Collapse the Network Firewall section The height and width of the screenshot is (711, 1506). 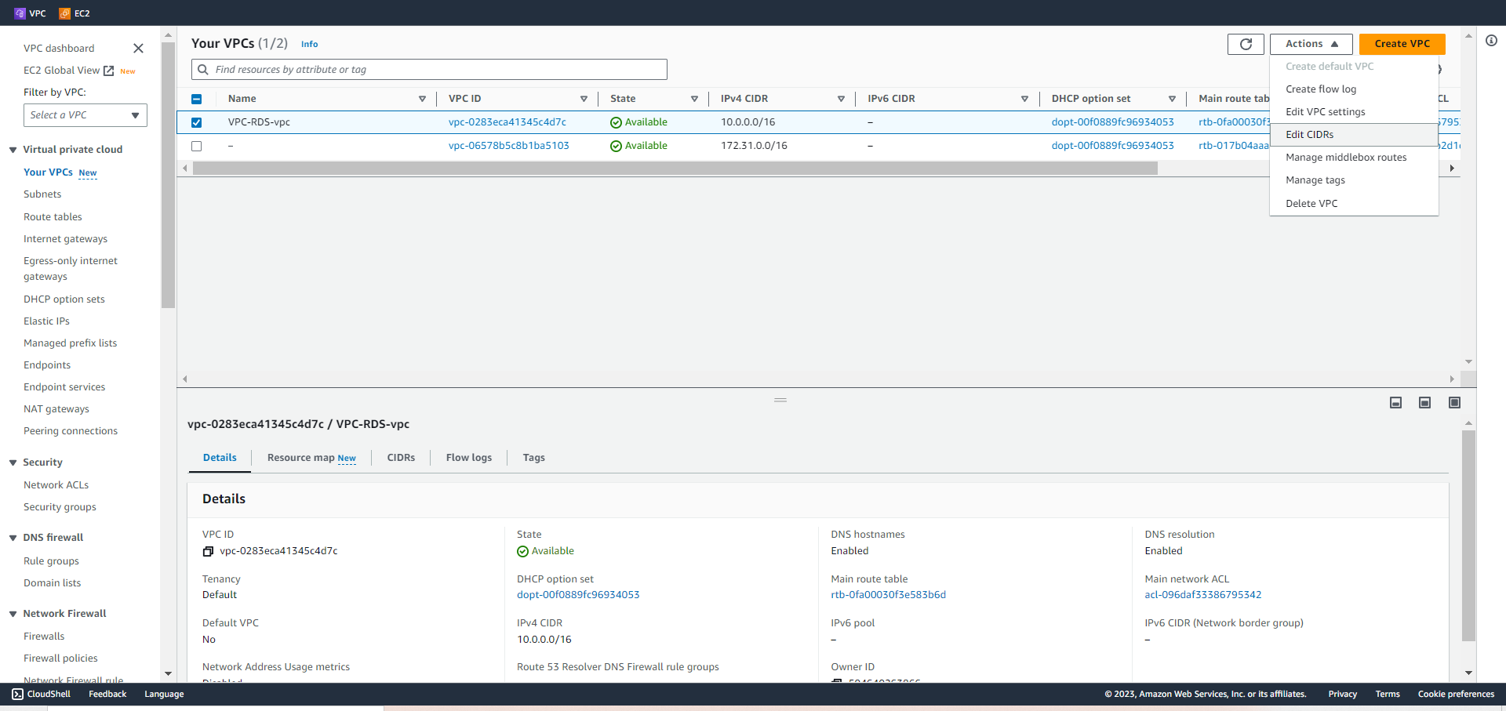[x=13, y=614]
